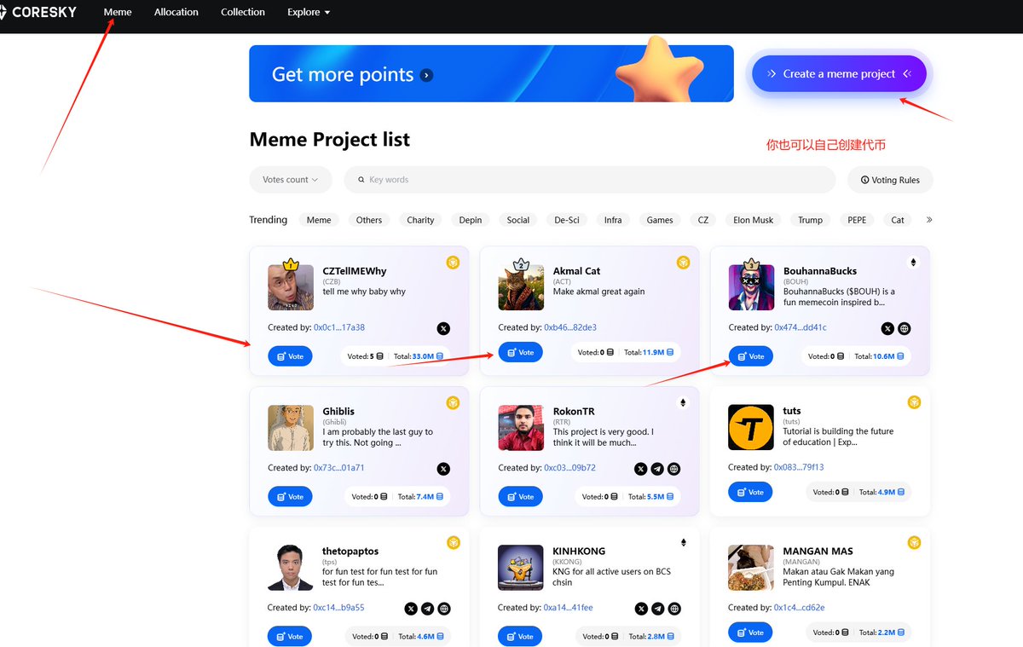Open RokonTR's X (Twitter) icon

click(641, 469)
